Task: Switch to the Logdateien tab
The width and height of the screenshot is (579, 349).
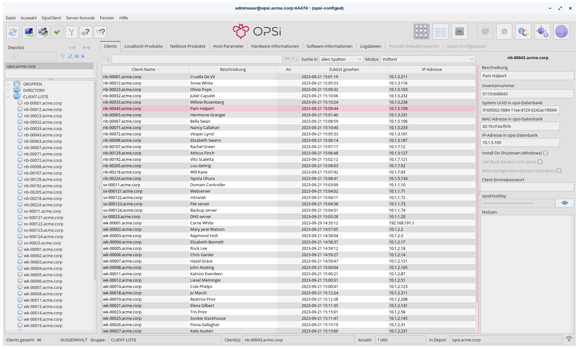Action: [371, 46]
